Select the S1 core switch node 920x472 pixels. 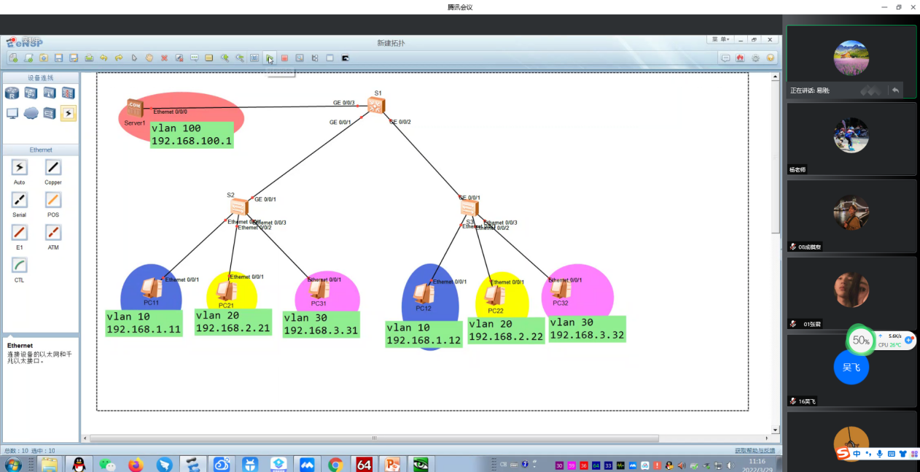(x=376, y=106)
